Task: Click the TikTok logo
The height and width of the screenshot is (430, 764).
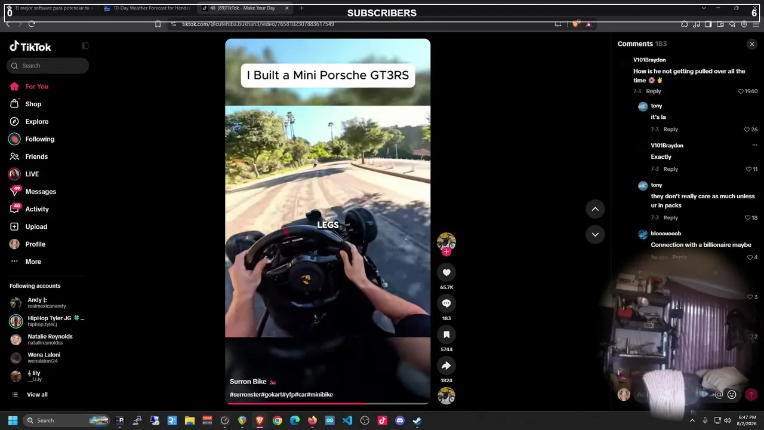Action: (x=30, y=47)
